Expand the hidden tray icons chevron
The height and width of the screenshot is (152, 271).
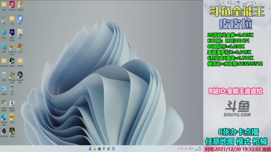[x=179, y=149]
